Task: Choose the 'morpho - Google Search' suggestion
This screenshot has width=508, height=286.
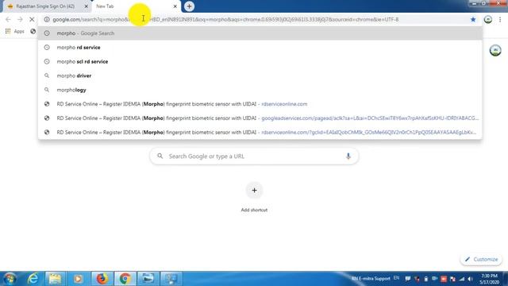Action: (x=260, y=33)
